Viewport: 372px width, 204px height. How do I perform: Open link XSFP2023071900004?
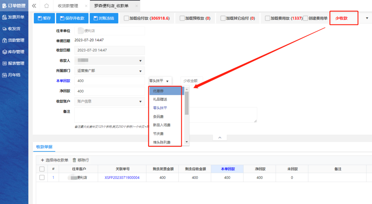click(x=122, y=178)
